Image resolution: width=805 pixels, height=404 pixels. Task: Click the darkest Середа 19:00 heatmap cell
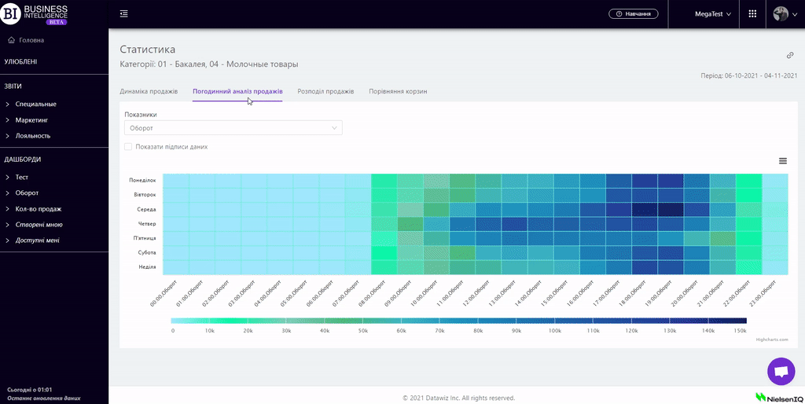coord(671,209)
